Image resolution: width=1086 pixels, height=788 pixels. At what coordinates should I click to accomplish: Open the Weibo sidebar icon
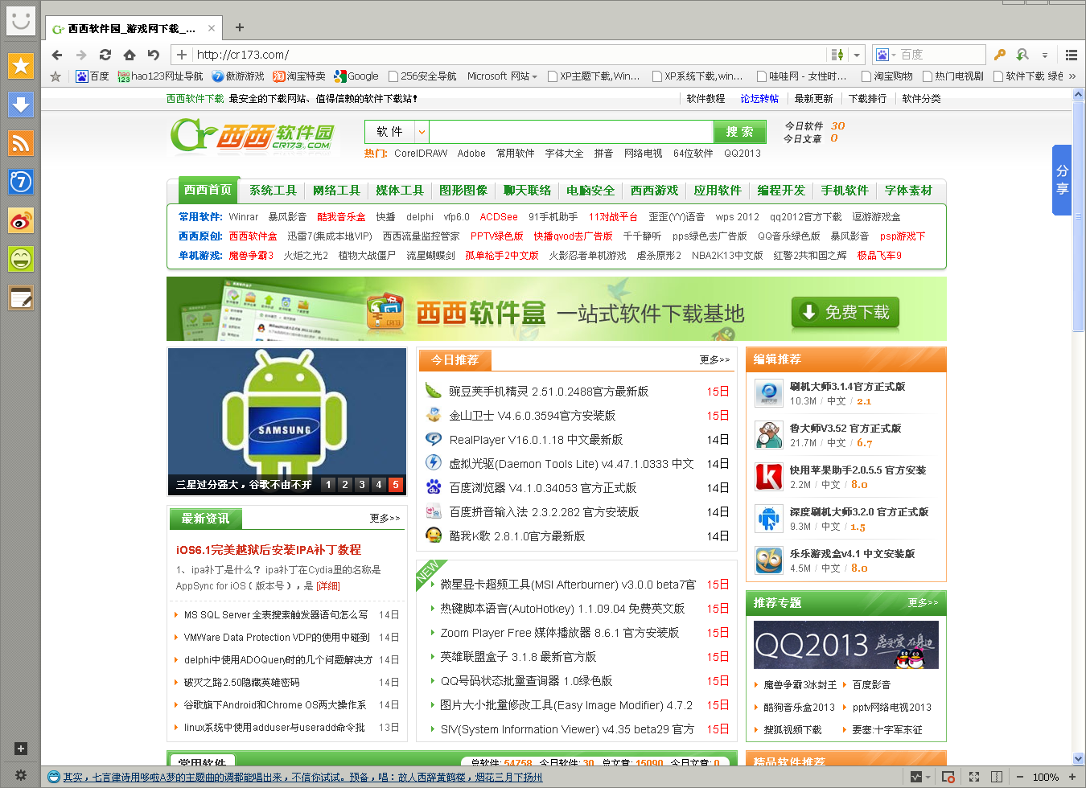tap(21, 220)
